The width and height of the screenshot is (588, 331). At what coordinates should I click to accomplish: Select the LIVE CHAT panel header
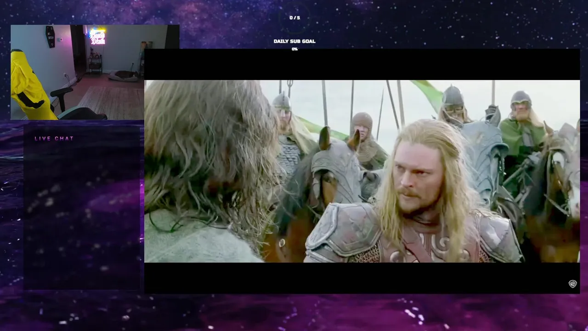point(54,138)
